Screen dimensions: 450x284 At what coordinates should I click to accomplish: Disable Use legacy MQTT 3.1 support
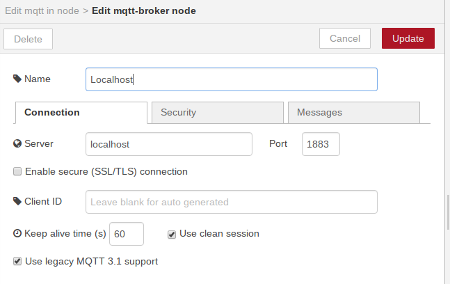pos(17,262)
